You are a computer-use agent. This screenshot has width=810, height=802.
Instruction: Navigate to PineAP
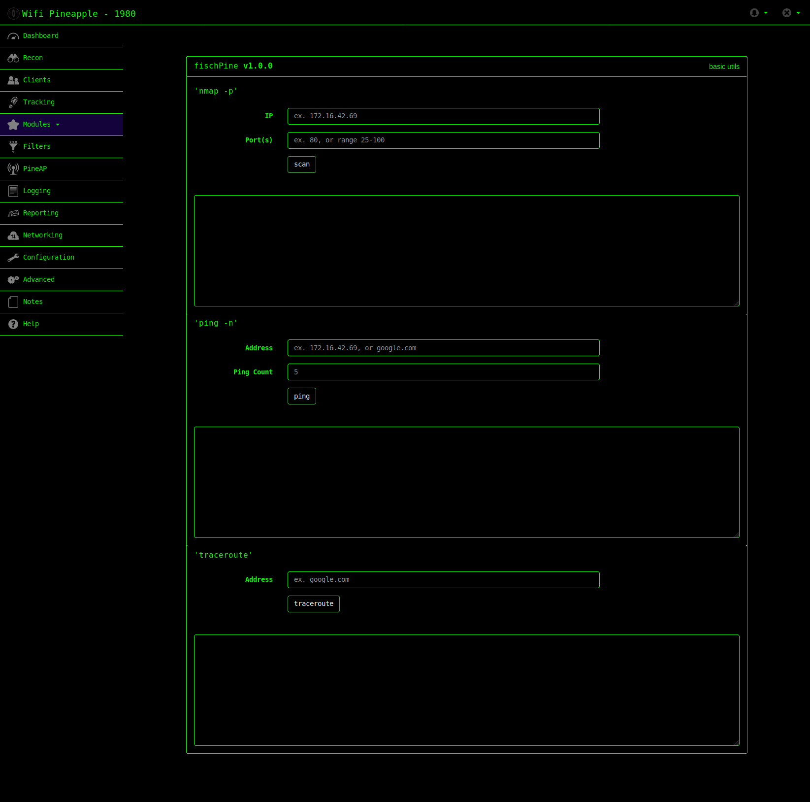click(x=62, y=169)
